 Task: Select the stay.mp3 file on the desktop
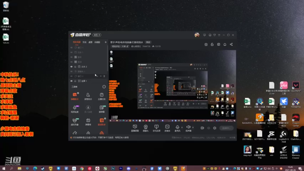click(247, 151)
